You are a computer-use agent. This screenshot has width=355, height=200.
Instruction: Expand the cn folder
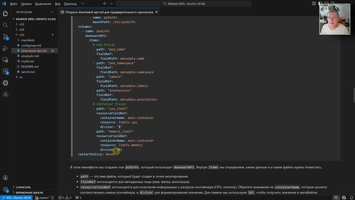(x=21, y=77)
